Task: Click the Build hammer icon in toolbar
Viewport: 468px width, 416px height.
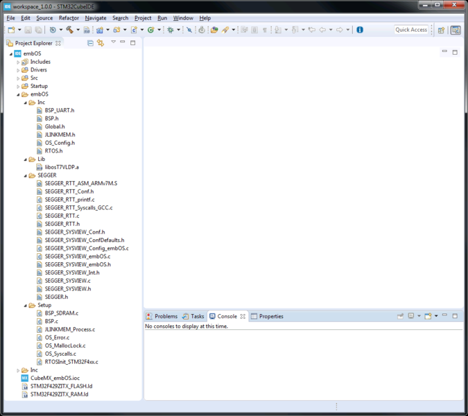Action: click(x=69, y=30)
